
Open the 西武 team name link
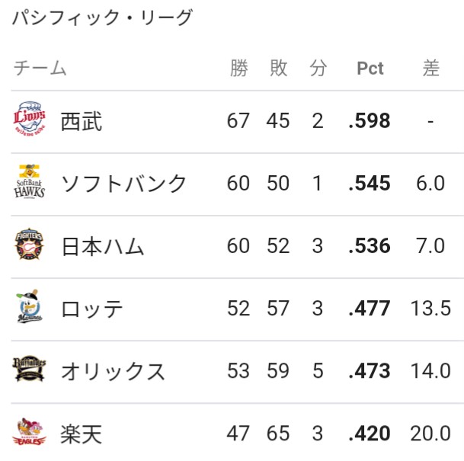coord(82,121)
